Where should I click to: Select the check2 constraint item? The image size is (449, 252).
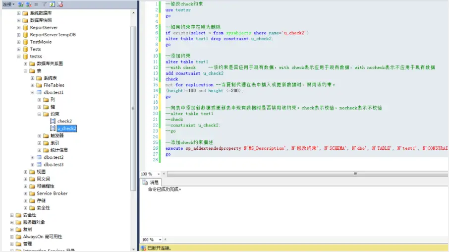click(x=64, y=121)
